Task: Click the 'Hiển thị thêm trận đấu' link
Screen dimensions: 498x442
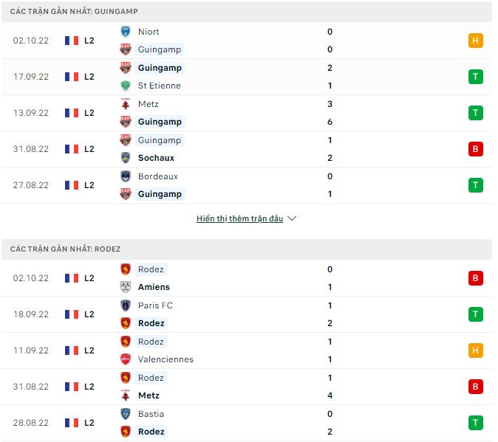Action: (239, 219)
